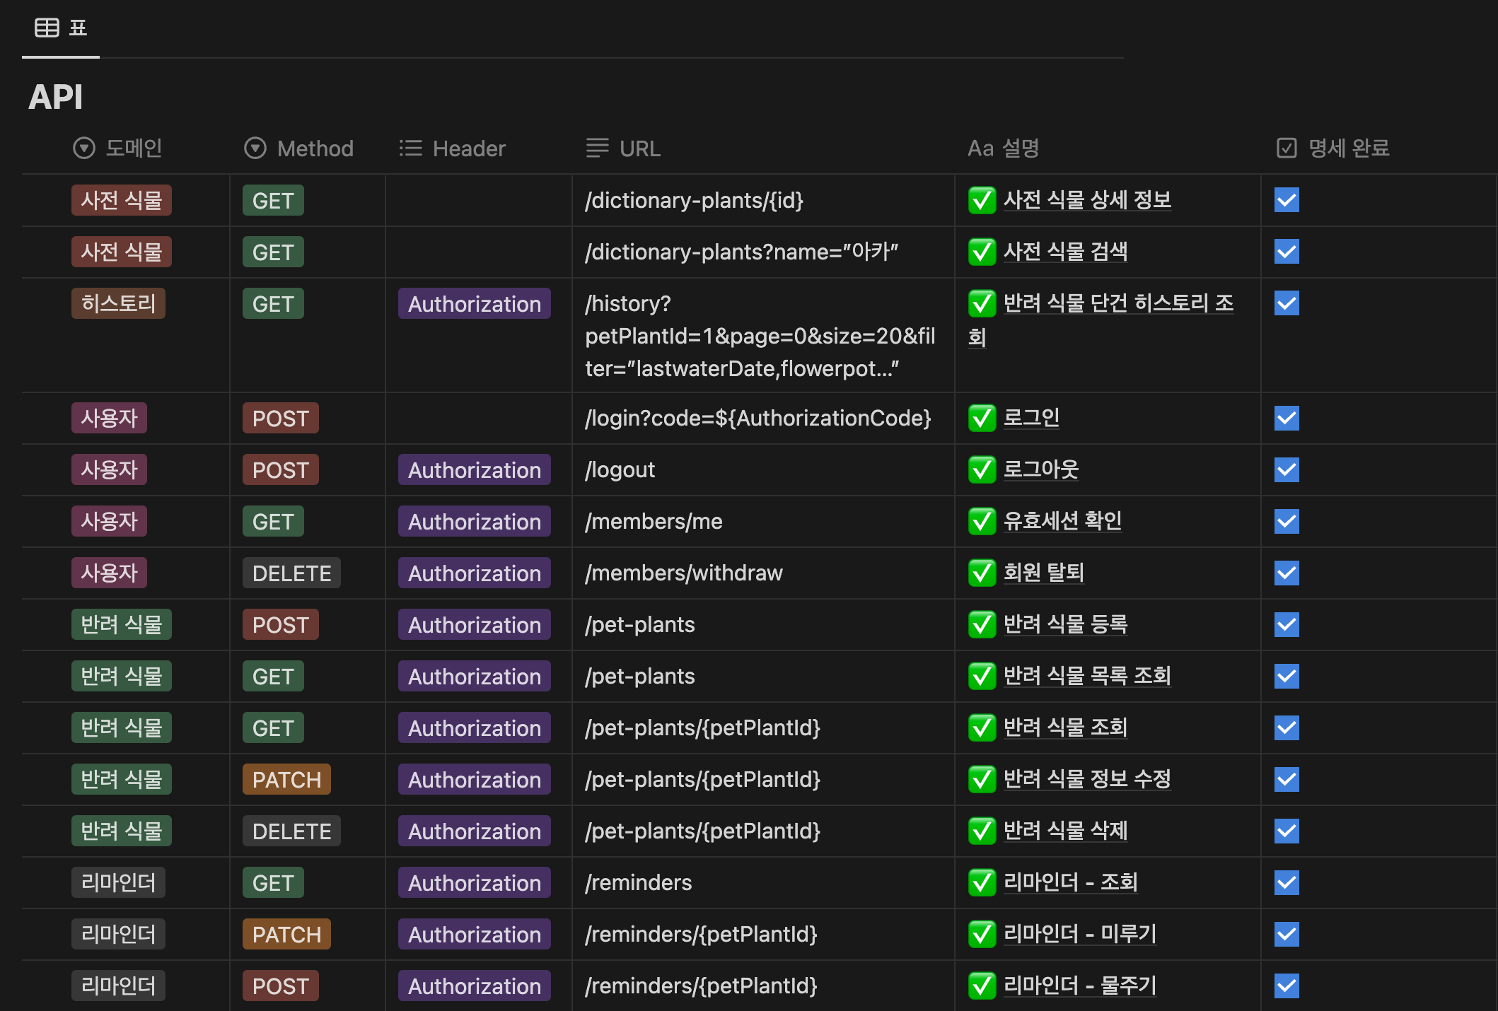Open the 반려 식물 목록 조회 page link
The width and height of the screenshot is (1498, 1011).
[x=1087, y=676]
